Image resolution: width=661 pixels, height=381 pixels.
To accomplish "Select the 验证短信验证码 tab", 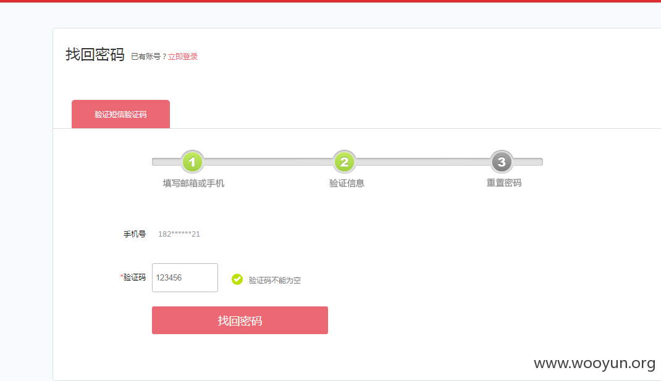I will [120, 114].
